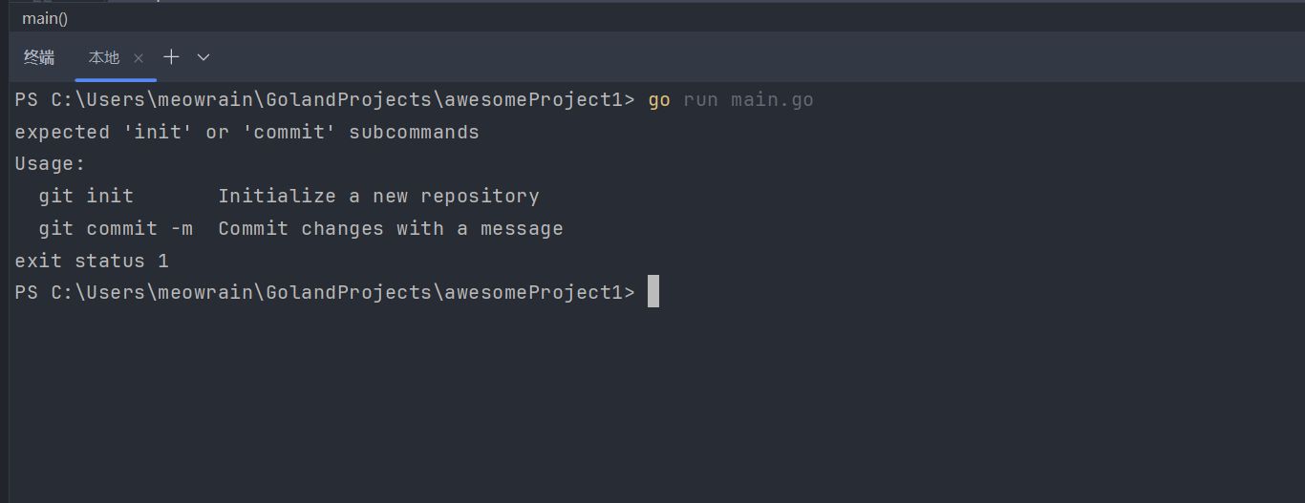Add a new terminal session with plus icon
The image size is (1305, 503).
(171, 57)
